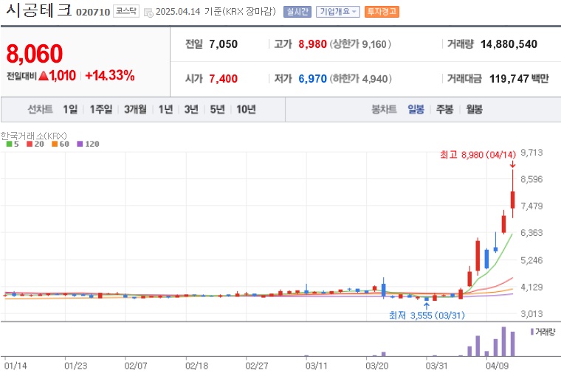Click the purple 거래량 volume legend marker
Image resolution: width=561 pixels, height=376 pixels.
pyautogui.click(x=532, y=332)
